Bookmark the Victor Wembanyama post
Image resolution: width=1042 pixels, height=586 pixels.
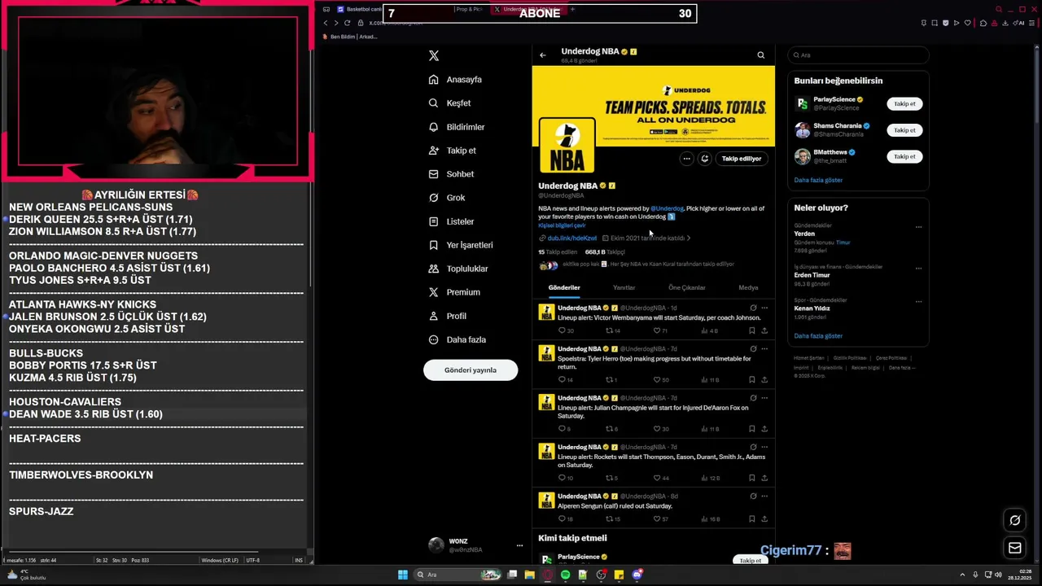point(751,331)
